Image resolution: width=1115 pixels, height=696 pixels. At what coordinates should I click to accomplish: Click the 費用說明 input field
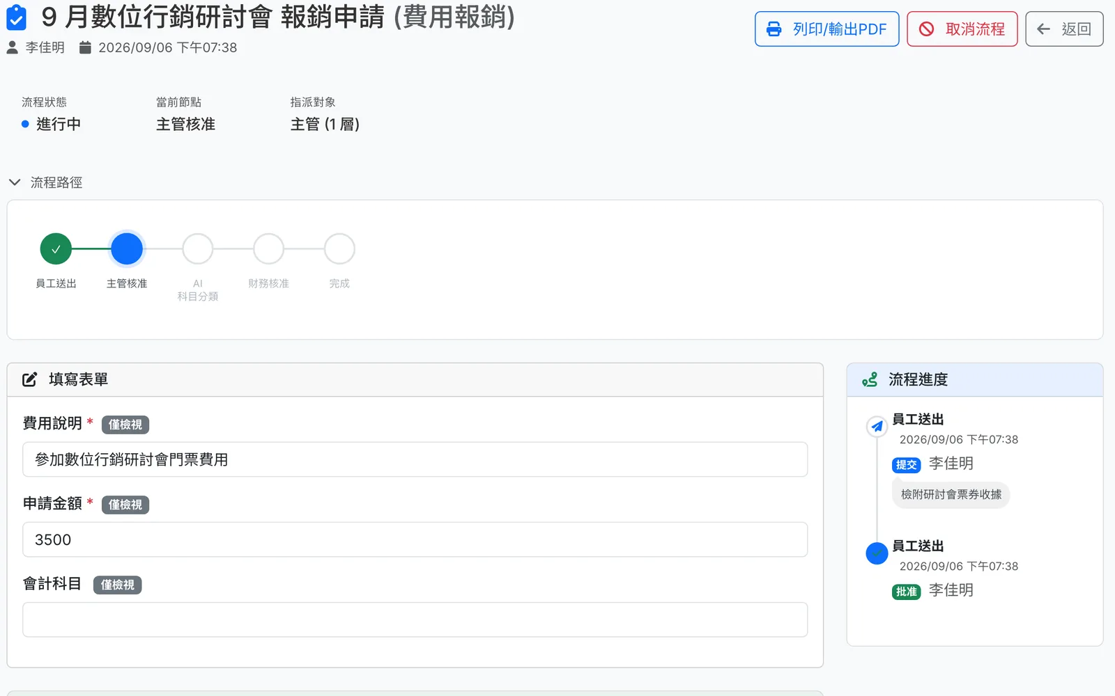[x=415, y=459]
